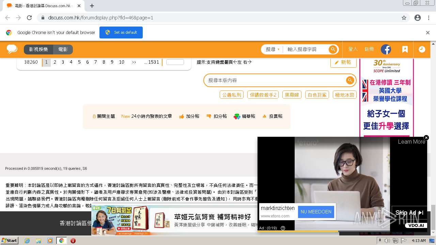Click the volume icon in system tray

(387, 241)
